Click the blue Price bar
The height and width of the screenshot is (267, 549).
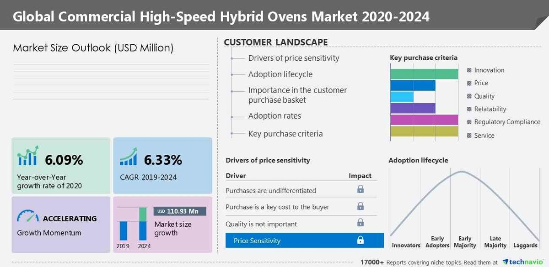tap(413, 85)
